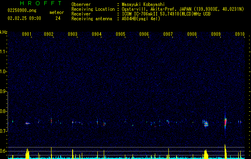
Task: Click the 0.6 kHz axis label
Action: 4,151
